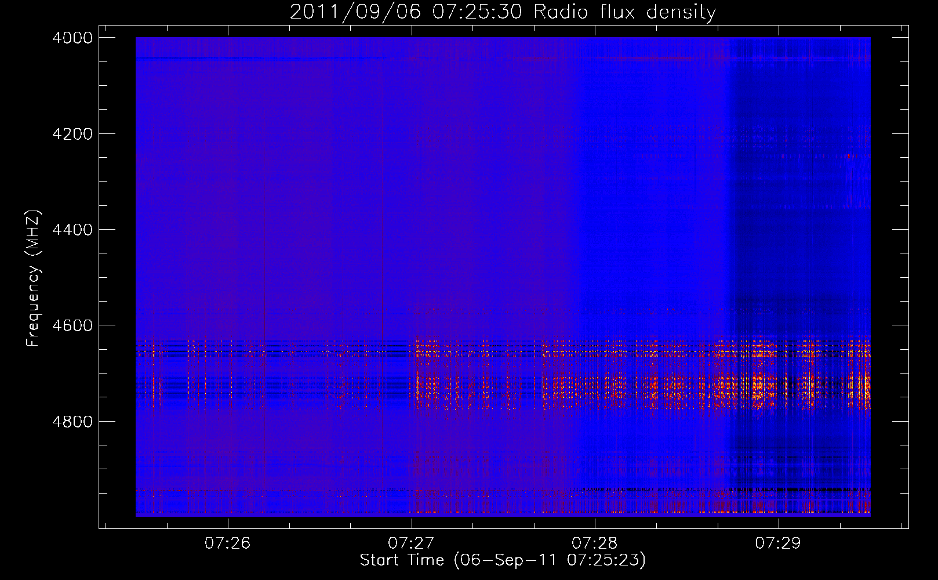Click the 07:27 time tick label
This screenshot has width=938, height=580.
pos(412,543)
